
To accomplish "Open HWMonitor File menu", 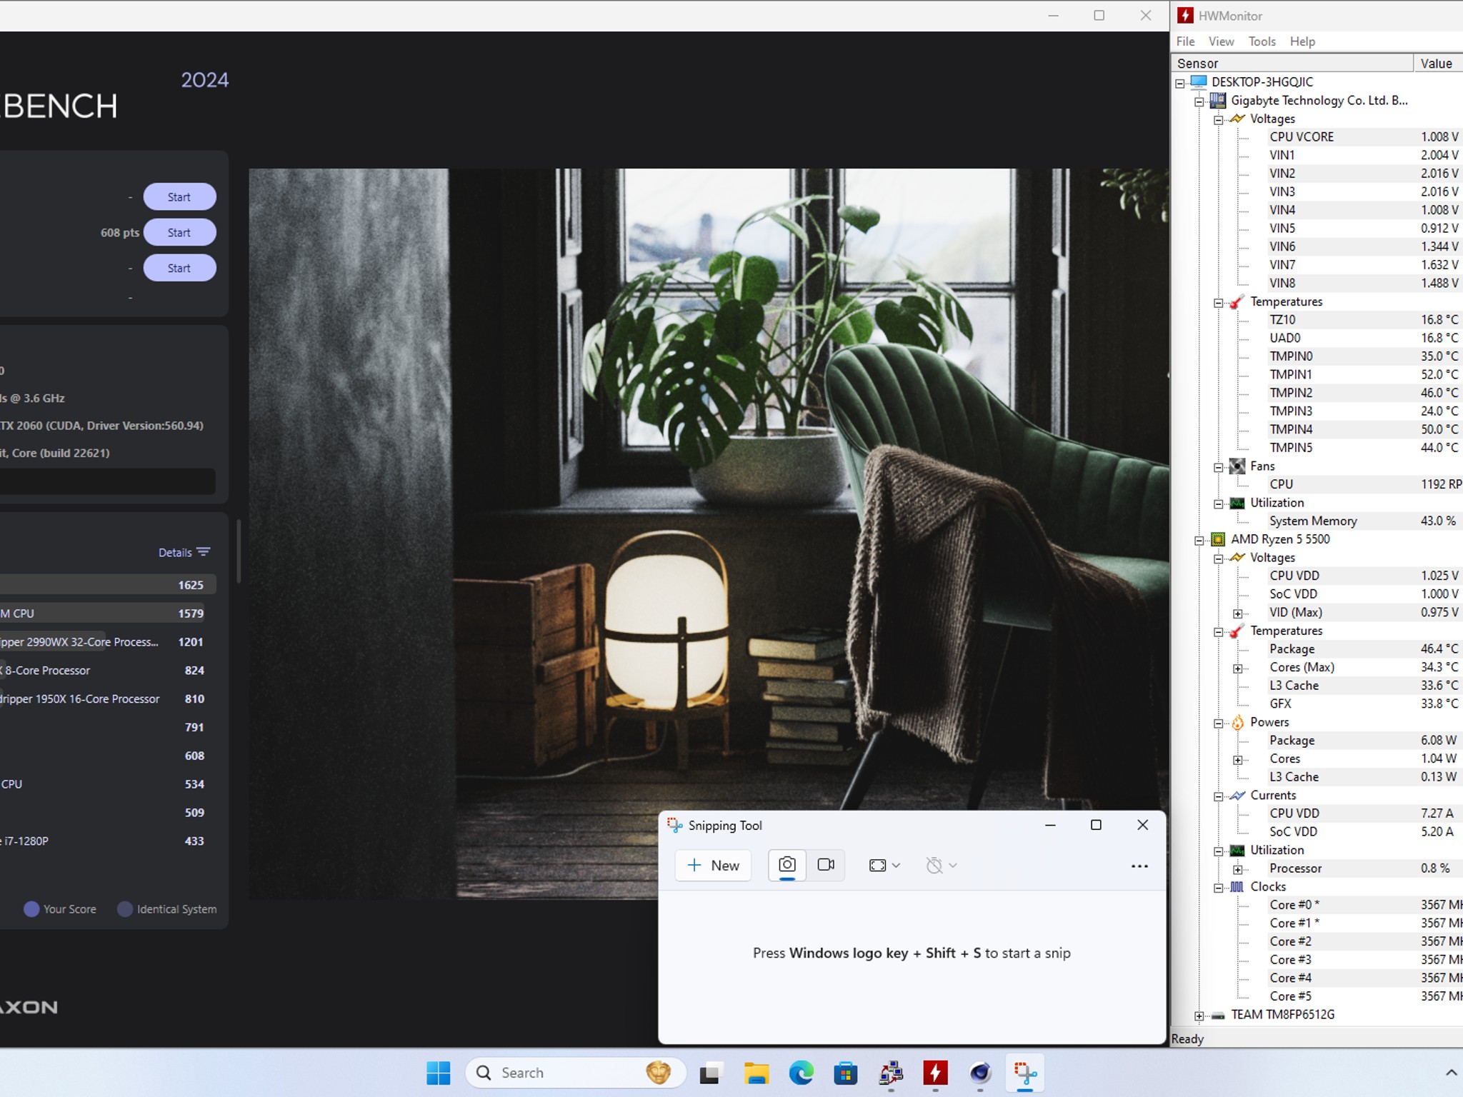I will tap(1185, 41).
